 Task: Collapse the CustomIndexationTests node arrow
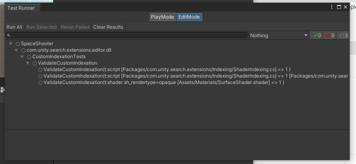(22, 57)
